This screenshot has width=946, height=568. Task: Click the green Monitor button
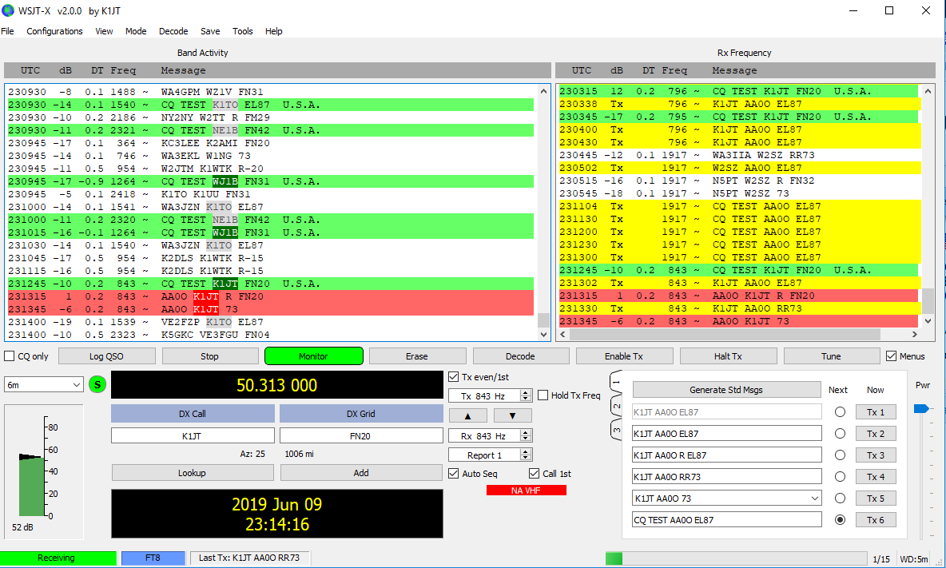click(x=314, y=356)
